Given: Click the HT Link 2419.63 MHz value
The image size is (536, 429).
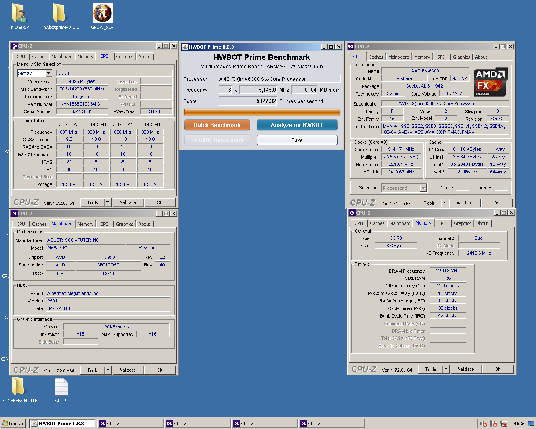Looking at the screenshot, I should (401, 172).
